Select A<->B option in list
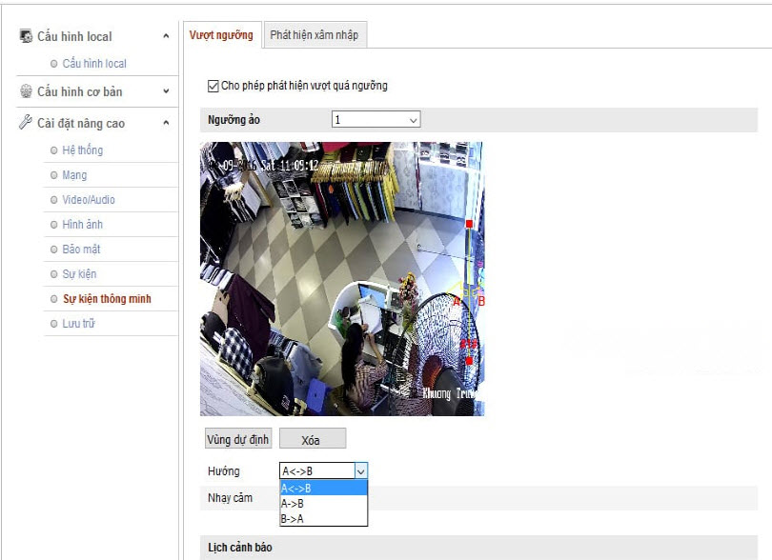772x560 pixels. (296, 489)
